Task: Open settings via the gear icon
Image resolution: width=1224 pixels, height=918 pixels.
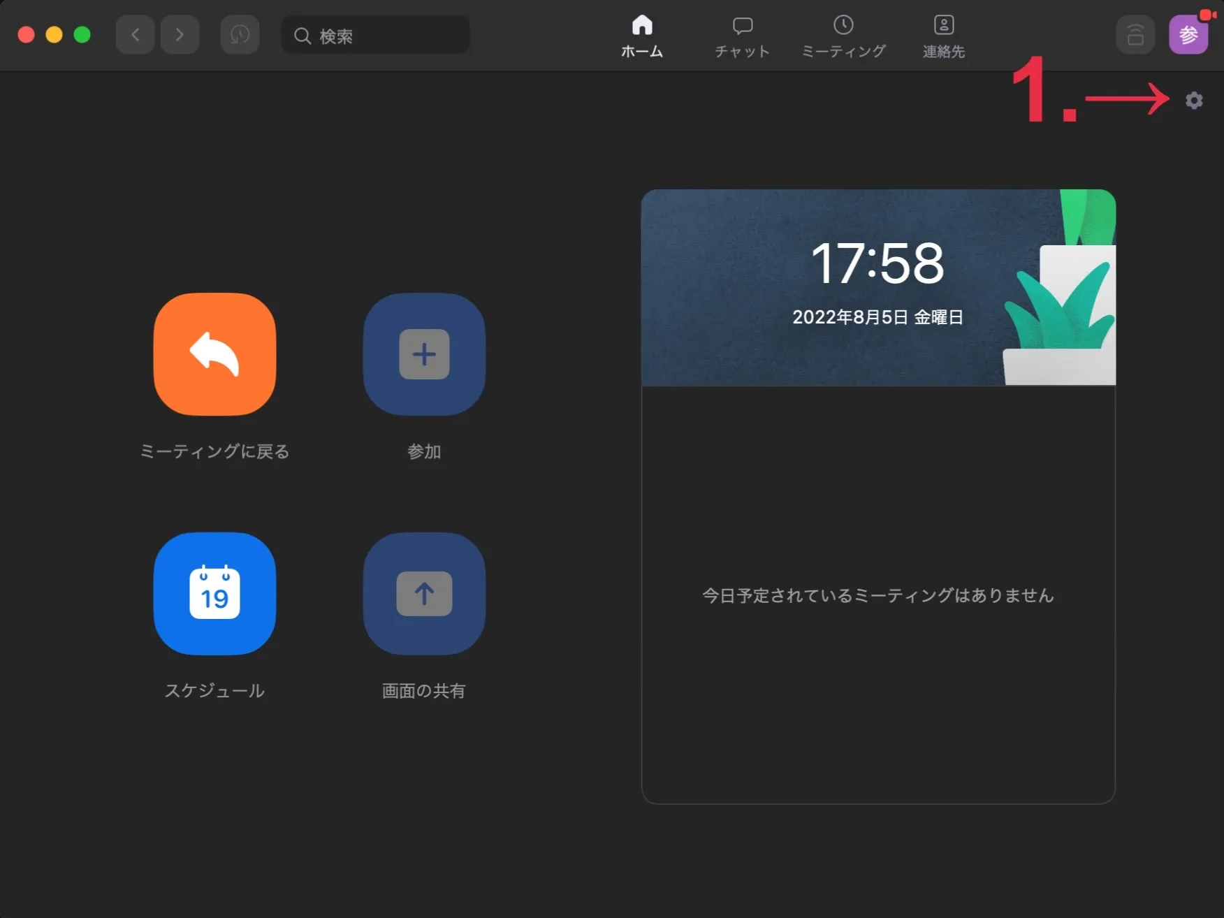Action: tap(1194, 101)
